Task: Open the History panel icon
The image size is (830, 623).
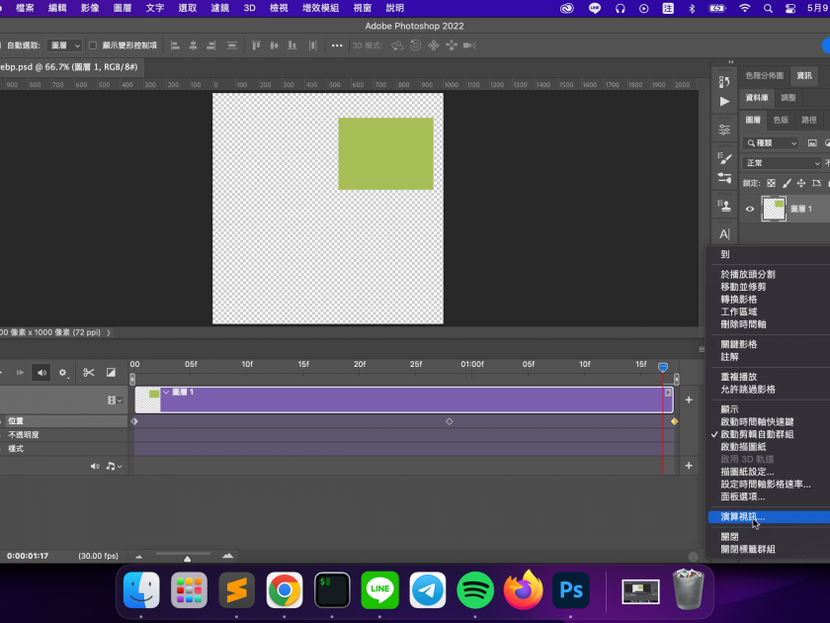Action: tap(724, 81)
